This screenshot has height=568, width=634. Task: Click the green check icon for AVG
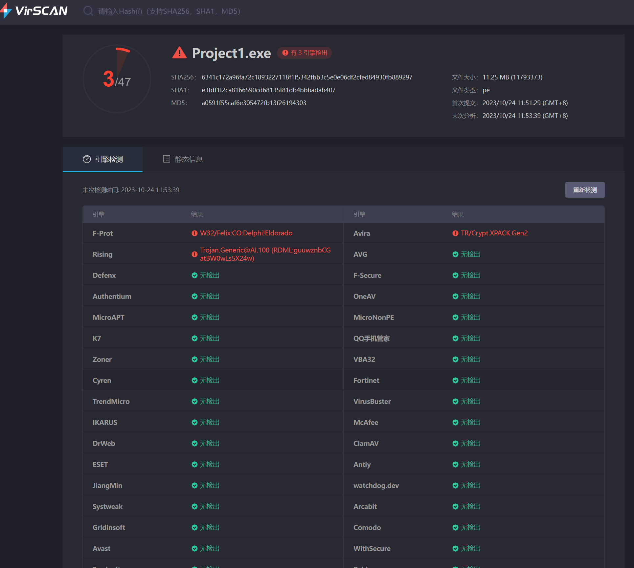[x=455, y=254]
